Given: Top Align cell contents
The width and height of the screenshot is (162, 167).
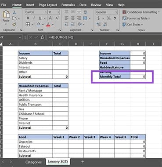Looking at the screenshot, I should [67, 12].
